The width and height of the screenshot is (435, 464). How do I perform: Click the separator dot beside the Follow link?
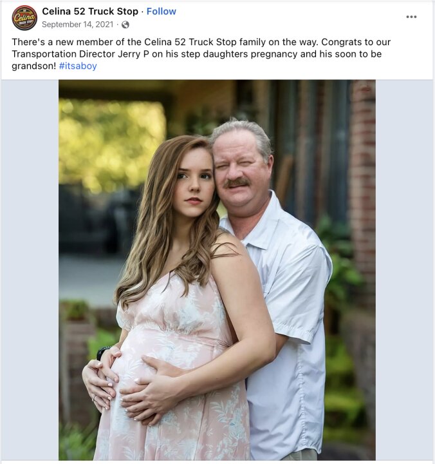(142, 12)
